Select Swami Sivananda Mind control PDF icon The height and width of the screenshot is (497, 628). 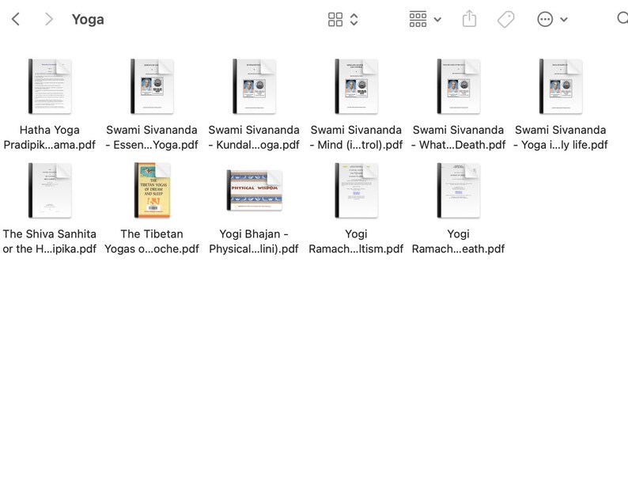357,86
